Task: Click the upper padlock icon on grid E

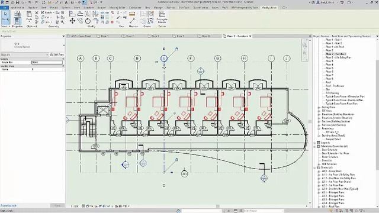Action: [176, 49]
